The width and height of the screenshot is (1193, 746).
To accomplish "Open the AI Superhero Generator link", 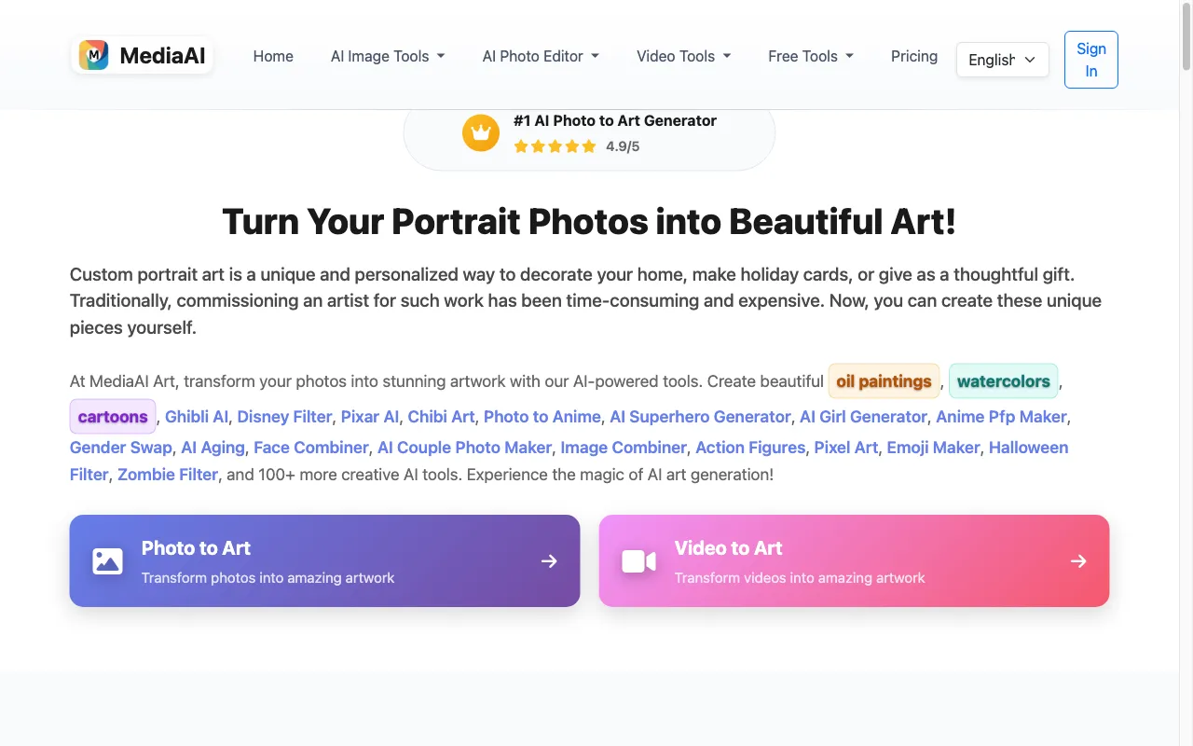I will click(700, 417).
